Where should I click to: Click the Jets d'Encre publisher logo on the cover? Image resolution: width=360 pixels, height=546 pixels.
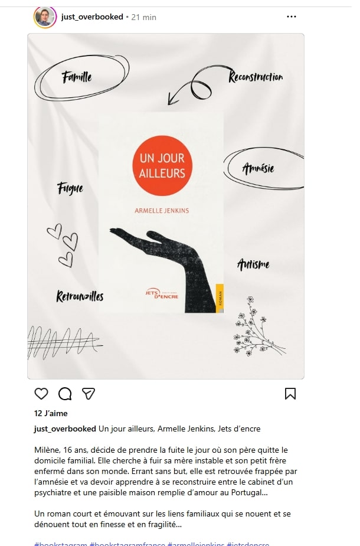point(162,294)
